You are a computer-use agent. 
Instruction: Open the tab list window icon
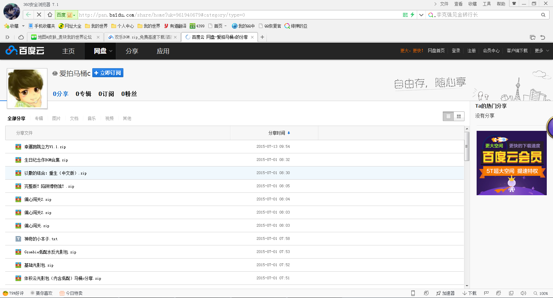tap(533, 37)
